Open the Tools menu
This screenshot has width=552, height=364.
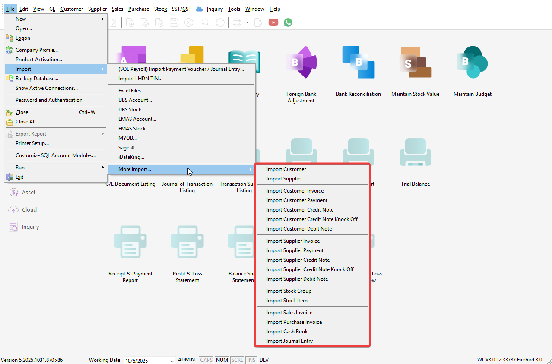pos(234,9)
